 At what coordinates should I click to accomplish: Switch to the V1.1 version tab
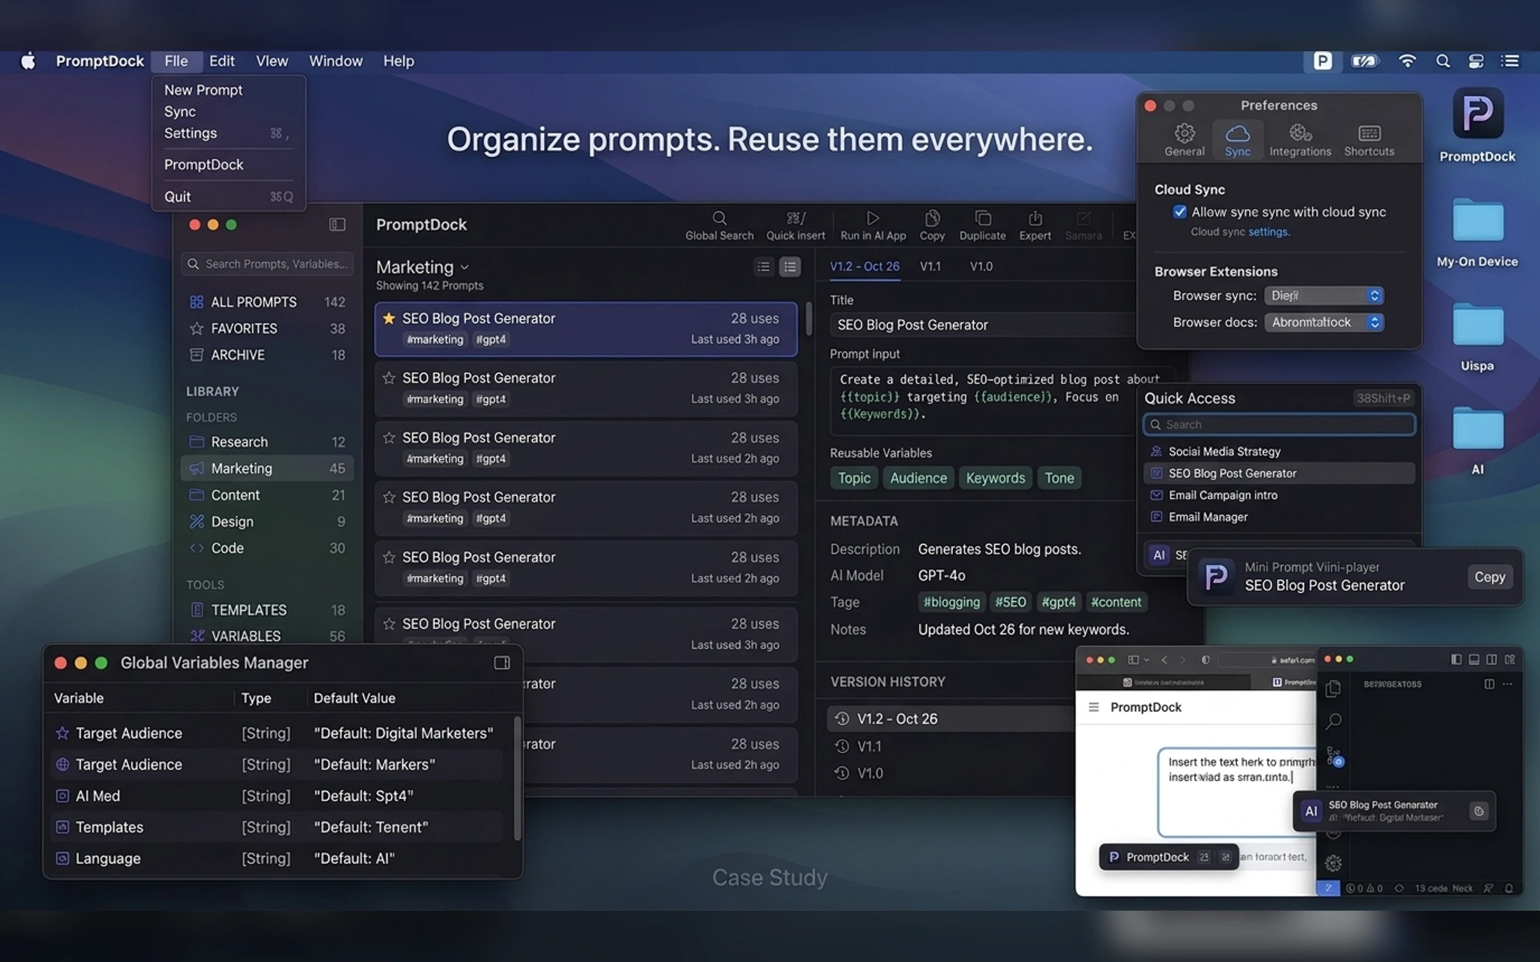[930, 266]
